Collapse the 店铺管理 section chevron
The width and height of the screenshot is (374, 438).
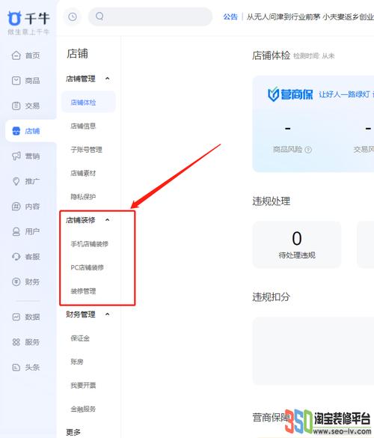tap(108, 79)
